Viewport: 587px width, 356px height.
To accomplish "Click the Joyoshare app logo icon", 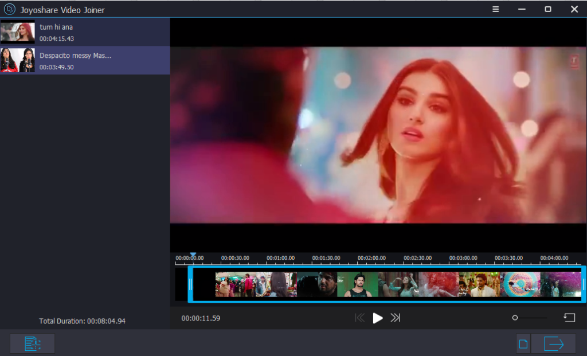I will click(9, 9).
